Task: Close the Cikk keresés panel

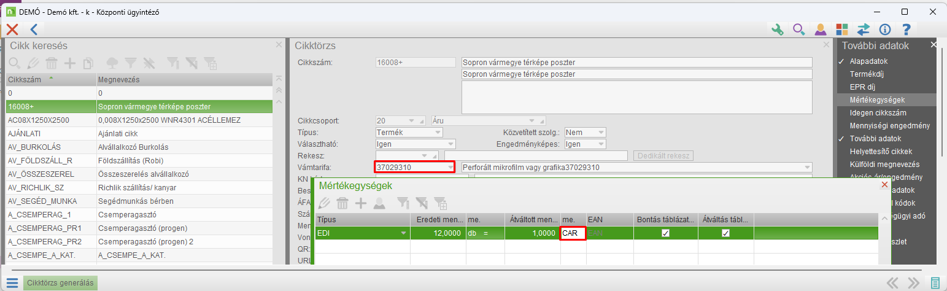Action: [279, 45]
